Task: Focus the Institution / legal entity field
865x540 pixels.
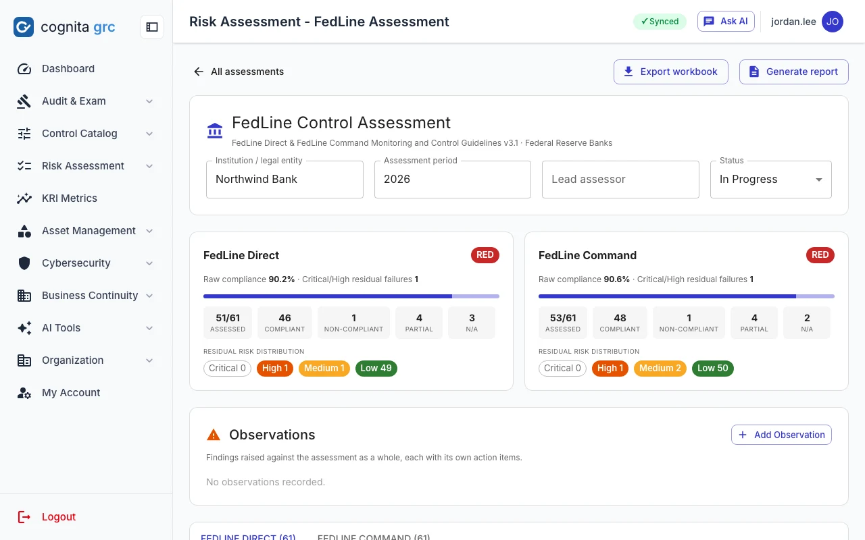Action: [285, 180]
